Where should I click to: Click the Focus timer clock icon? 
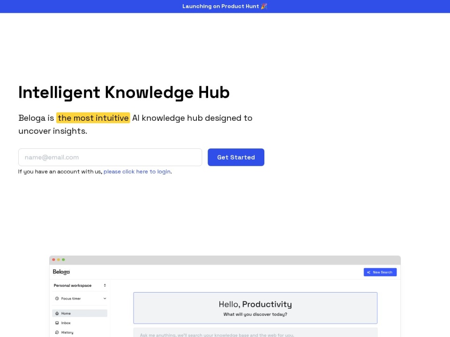pos(57,298)
